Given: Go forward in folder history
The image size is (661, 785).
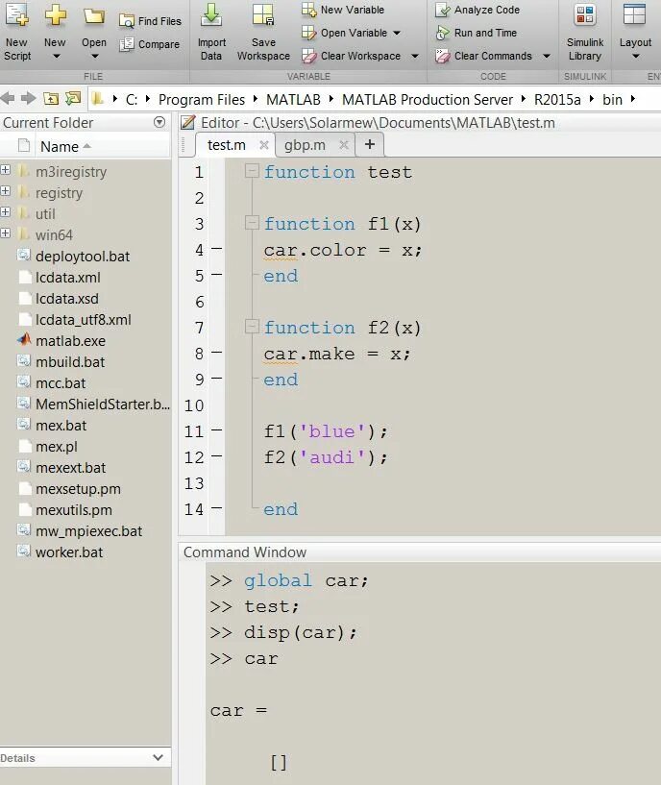Looking at the screenshot, I should pyautogui.click(x=29, y=98).
